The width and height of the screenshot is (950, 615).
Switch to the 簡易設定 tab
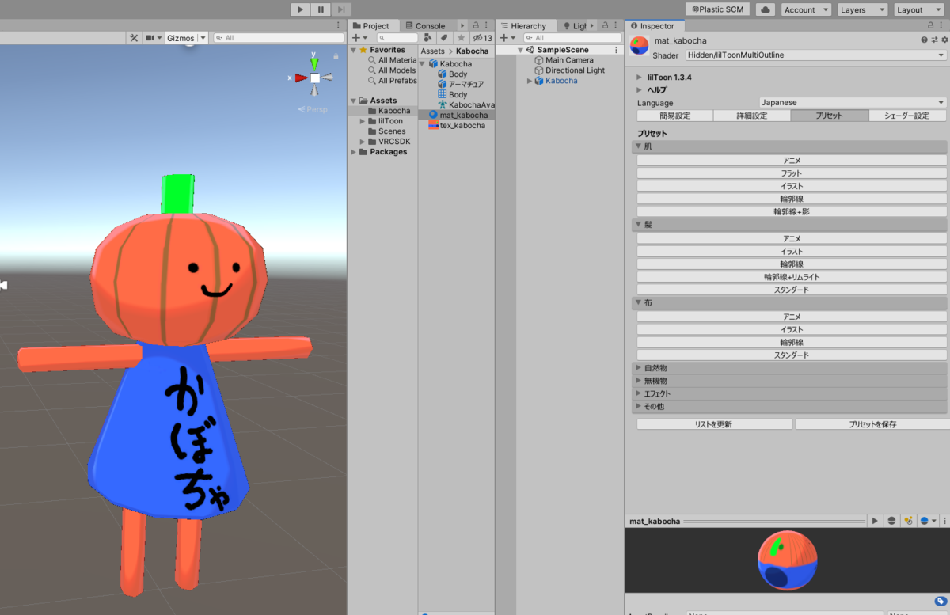pyautogui.click(x=674, y=116)
